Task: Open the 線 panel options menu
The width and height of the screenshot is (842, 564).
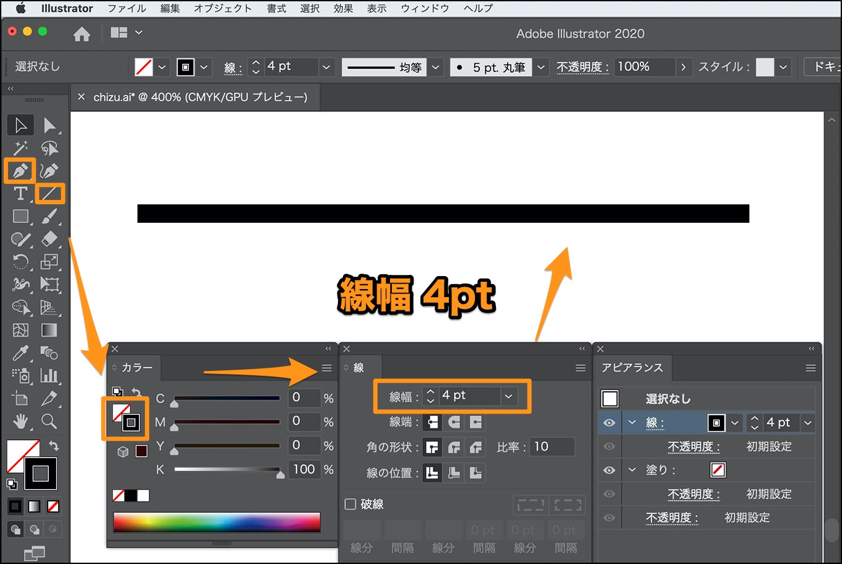Action: pos(580,368)
